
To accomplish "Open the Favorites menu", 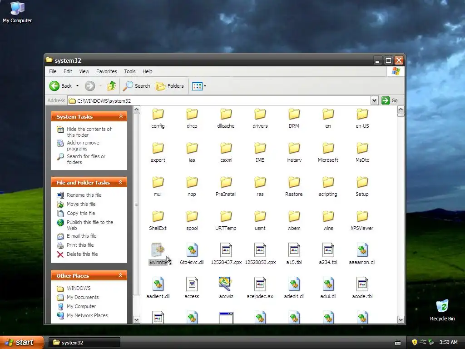I will coord(106,71).
